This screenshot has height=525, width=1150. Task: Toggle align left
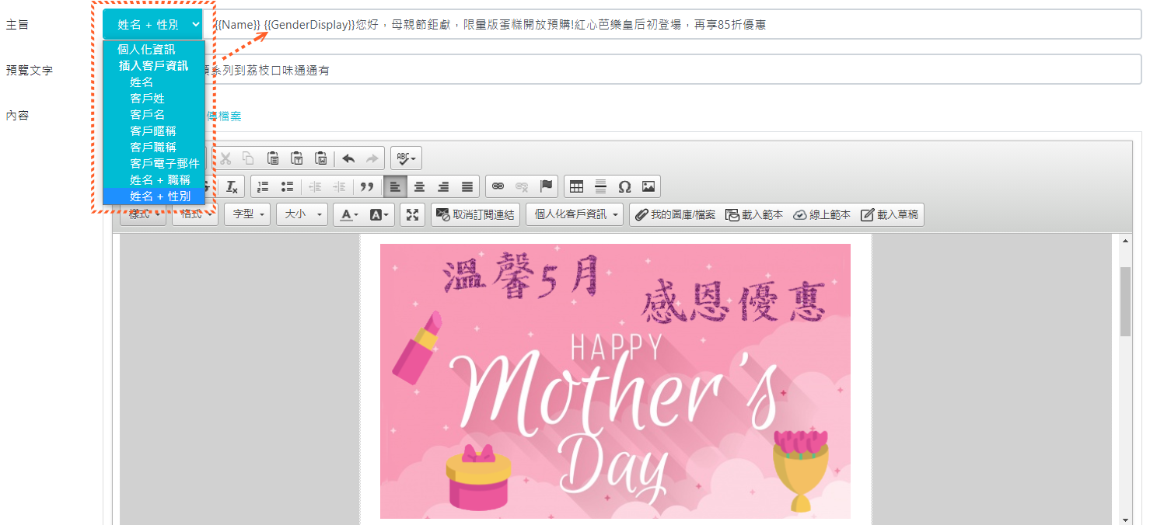(395, 186)
